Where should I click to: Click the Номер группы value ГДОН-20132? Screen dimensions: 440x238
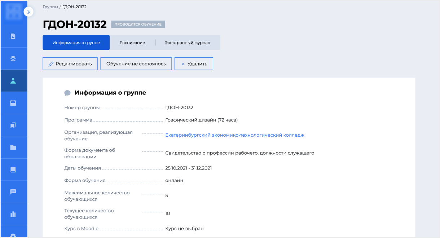[x=179, y=107]
